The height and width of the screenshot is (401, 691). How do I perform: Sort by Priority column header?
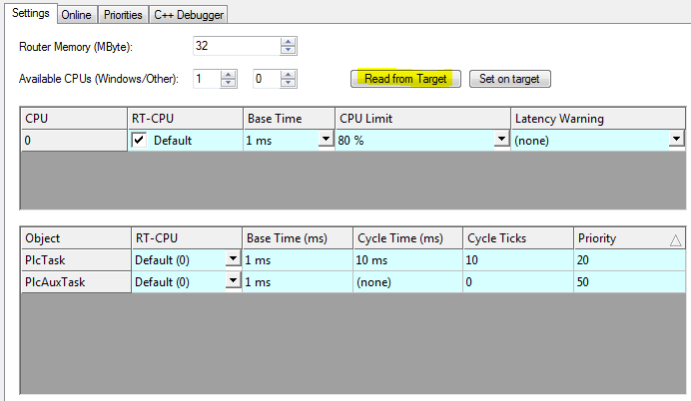click(630, 238)
